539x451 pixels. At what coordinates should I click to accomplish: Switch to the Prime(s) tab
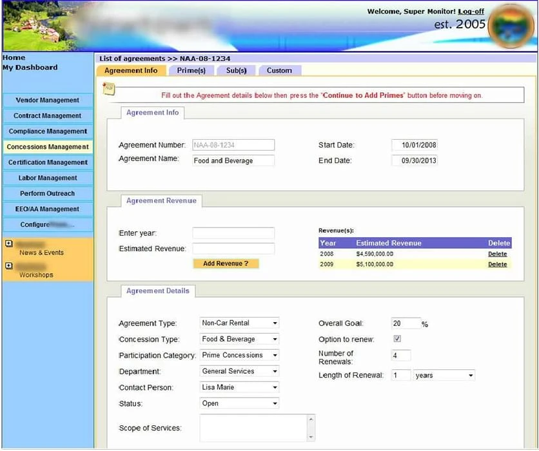coord(191,70)
